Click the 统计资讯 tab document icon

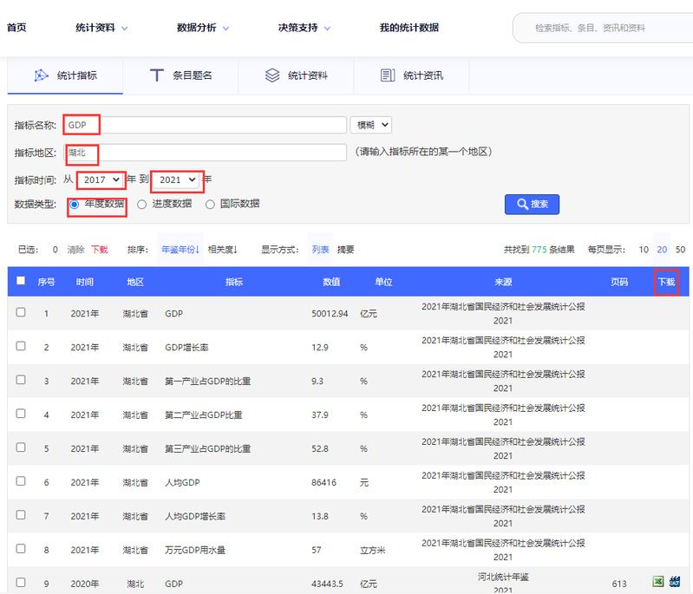coord(388,75)
